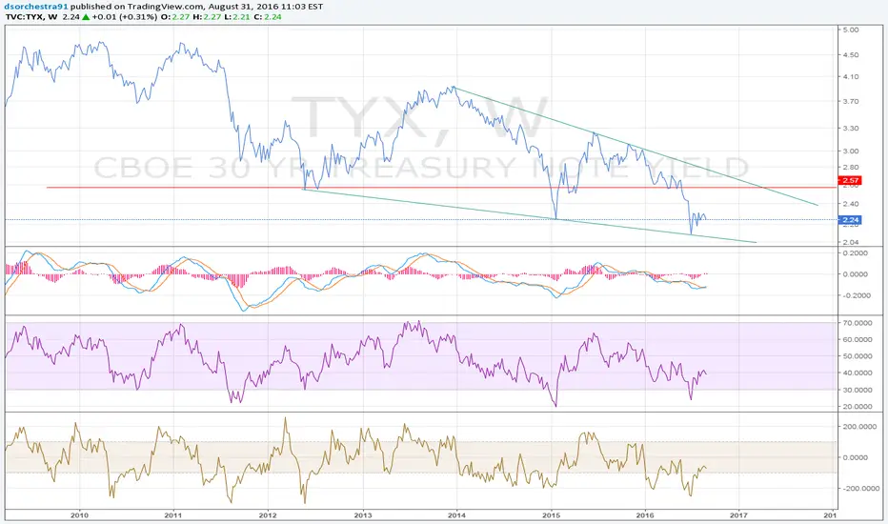888x524 pixels.
Task: Click the C:2.24 close value
Action: point(268,17)
